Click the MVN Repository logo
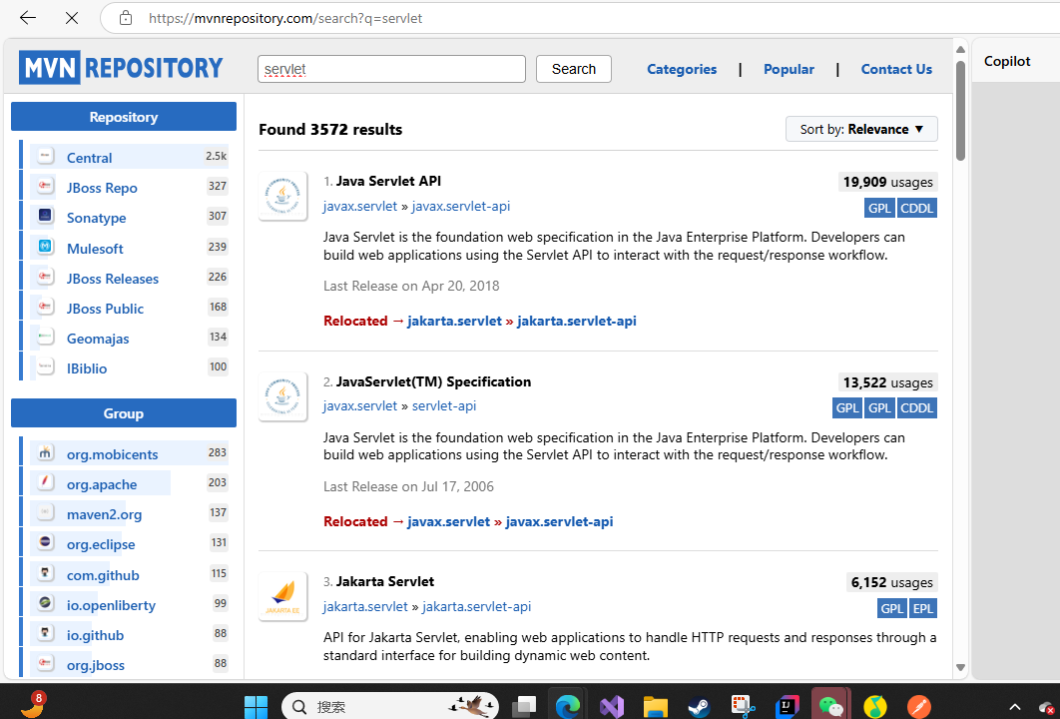 (121, 68)
